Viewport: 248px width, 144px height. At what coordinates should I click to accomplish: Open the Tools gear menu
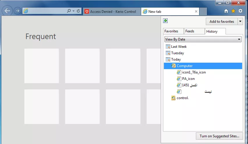240,11
